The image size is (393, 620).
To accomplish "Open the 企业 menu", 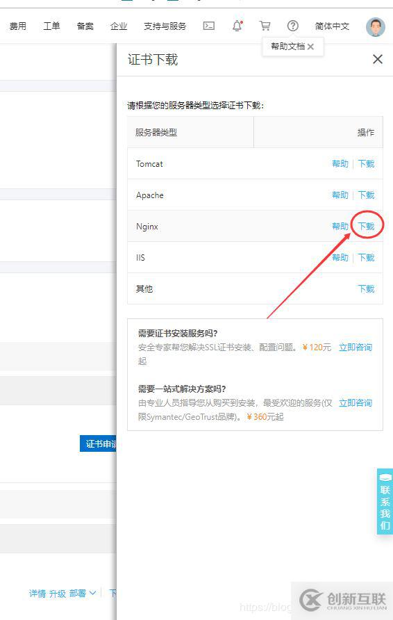I will tap(119, 26).
